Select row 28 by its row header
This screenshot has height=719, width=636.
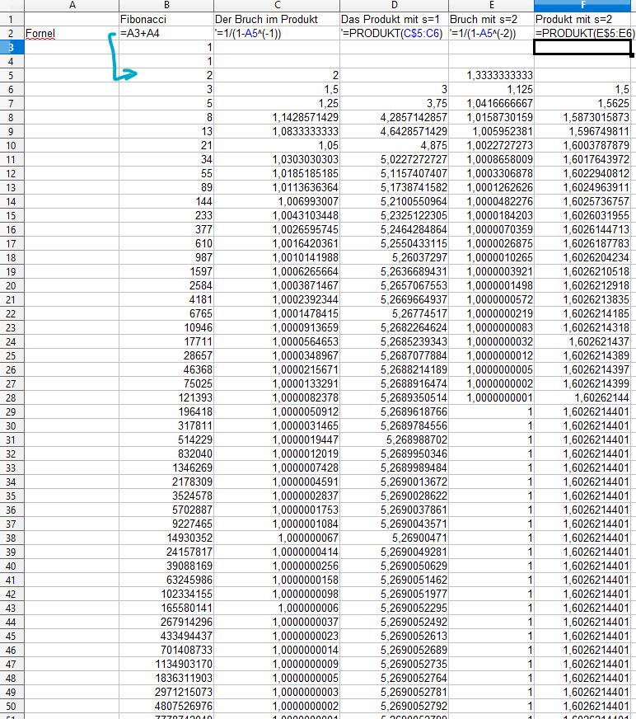(12, 397)
